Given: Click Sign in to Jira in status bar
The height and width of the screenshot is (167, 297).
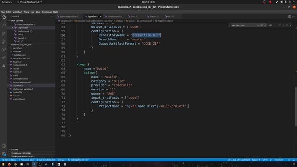Looking at the screenshot, I should [x=9, y=160].
